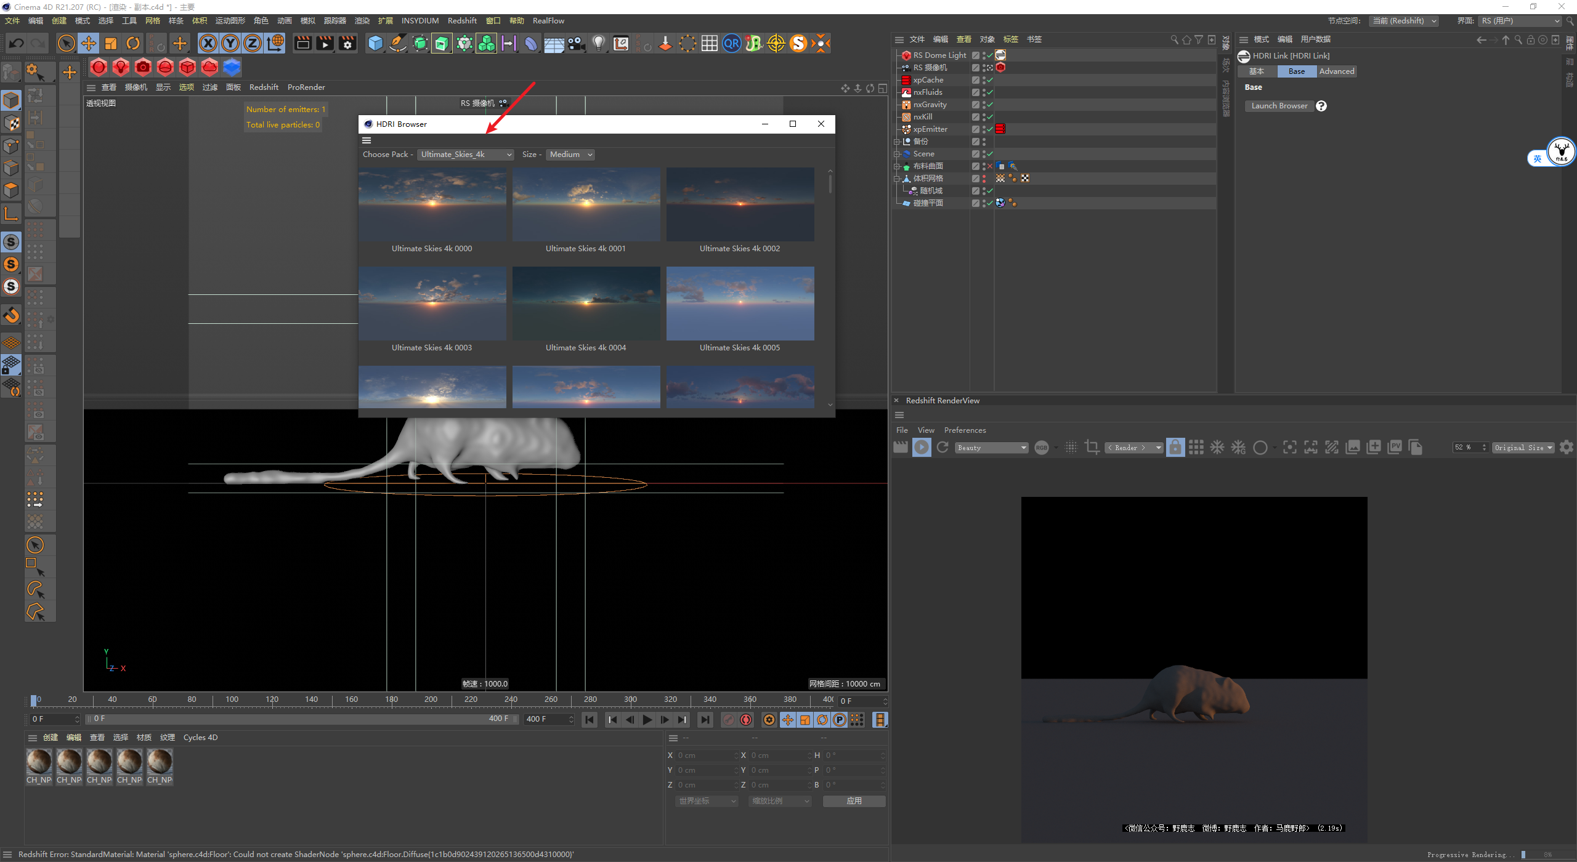The image size is (1577, 862).
Task: Toggle the RenderView camera lock icon
Action: point(1175,448)
